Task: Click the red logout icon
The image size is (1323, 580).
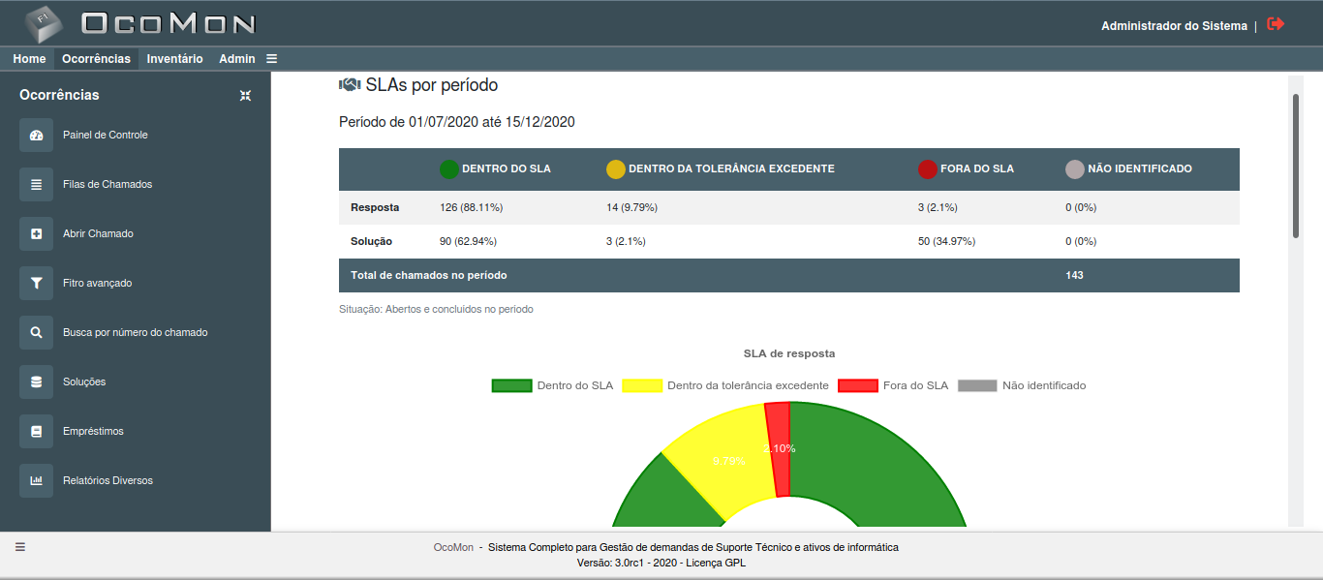Action: tap(1276, 24)
